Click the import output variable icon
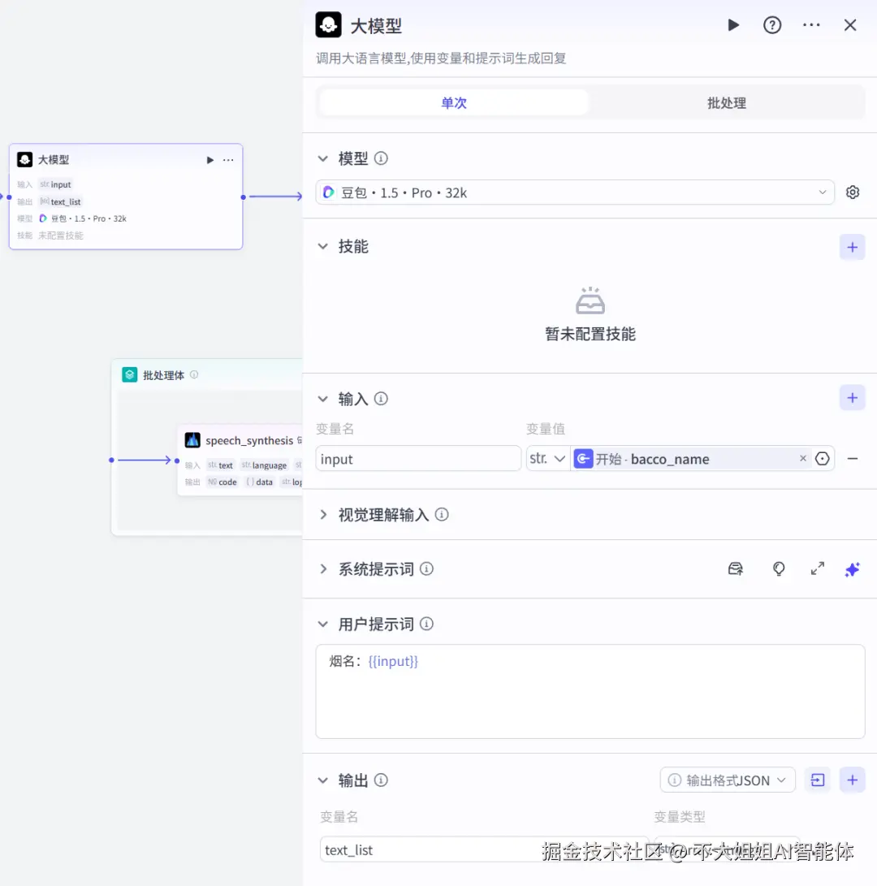Screen dimensions: 877x886 click(x=818, y=780)
